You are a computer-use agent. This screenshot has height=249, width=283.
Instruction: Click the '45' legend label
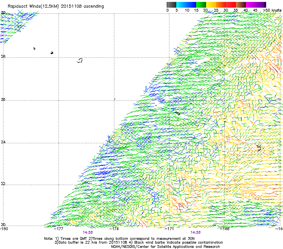(255, 10)
